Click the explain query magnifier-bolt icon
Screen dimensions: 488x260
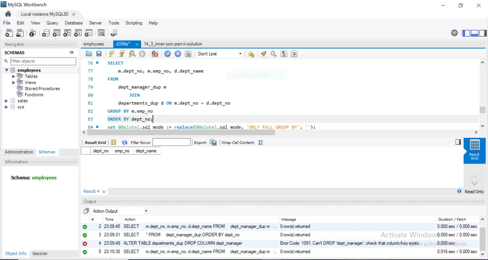(132, 54)
